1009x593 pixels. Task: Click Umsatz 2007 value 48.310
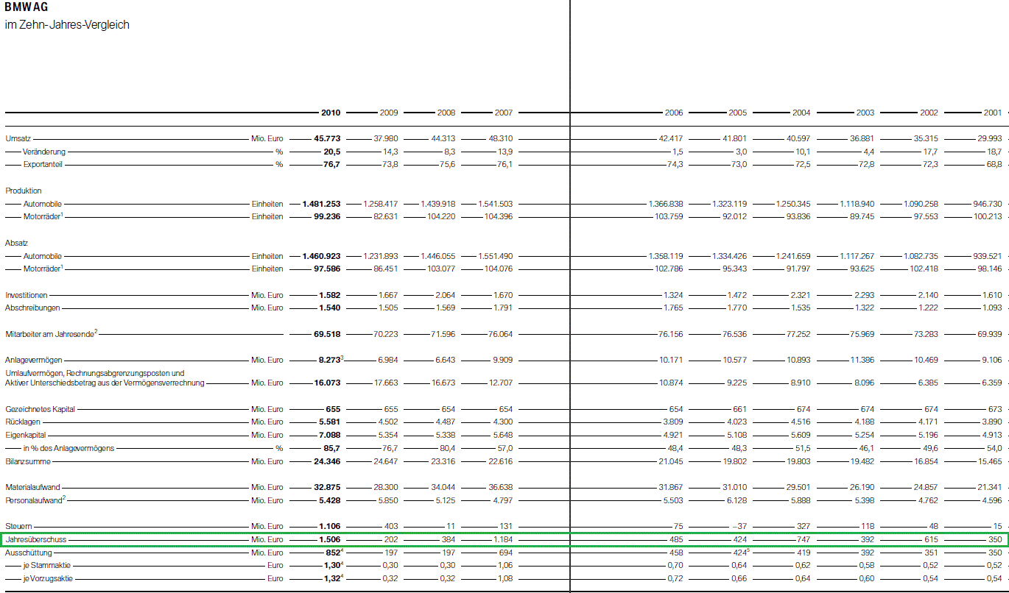point(501,138)
